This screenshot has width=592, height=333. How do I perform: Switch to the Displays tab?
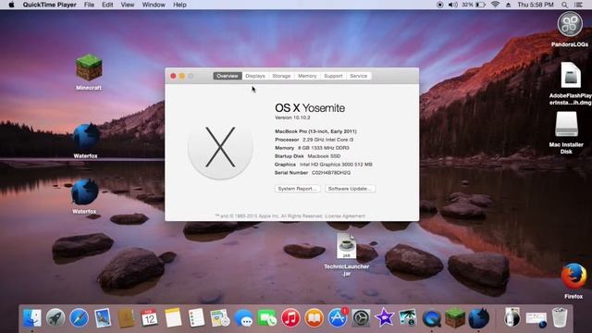click(255, 76)
